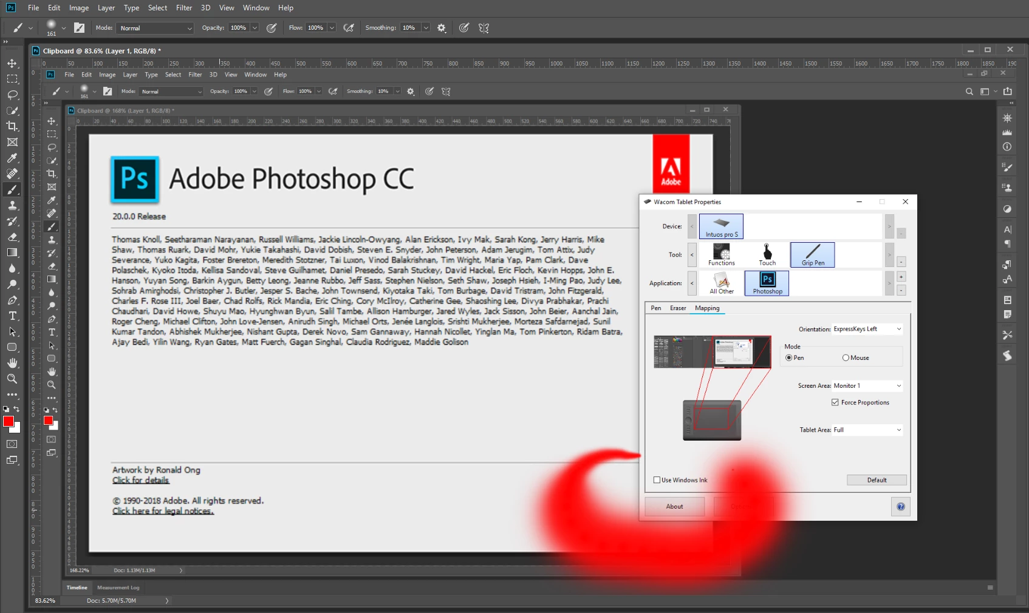Open the Filter menu in main menu bar
Viewport: 1029px width, 613px height.
(184, 8)
